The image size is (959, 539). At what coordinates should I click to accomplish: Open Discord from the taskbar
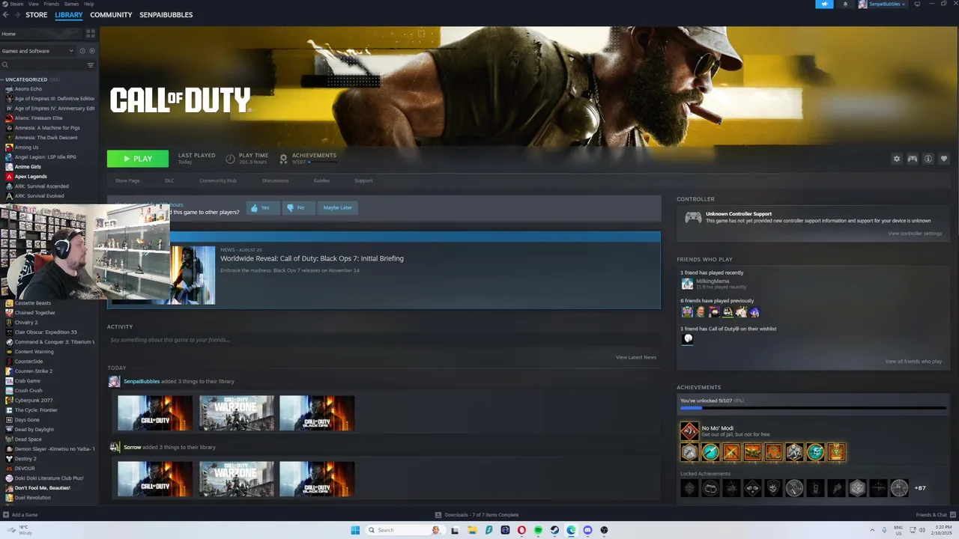pos(587,530)
